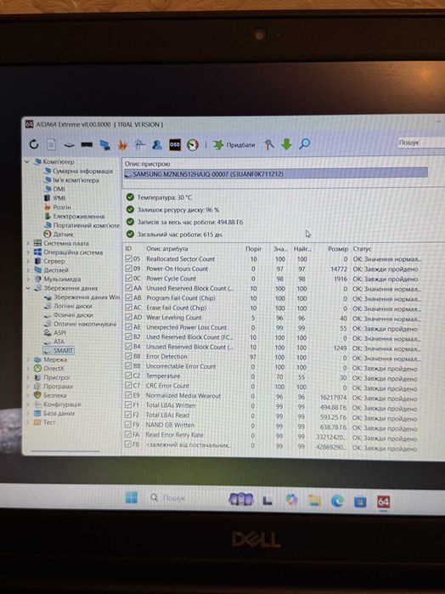Toggle checkbox for F1 Total LBAs Written
445x594 pixels.
click(x=128, y=405)
